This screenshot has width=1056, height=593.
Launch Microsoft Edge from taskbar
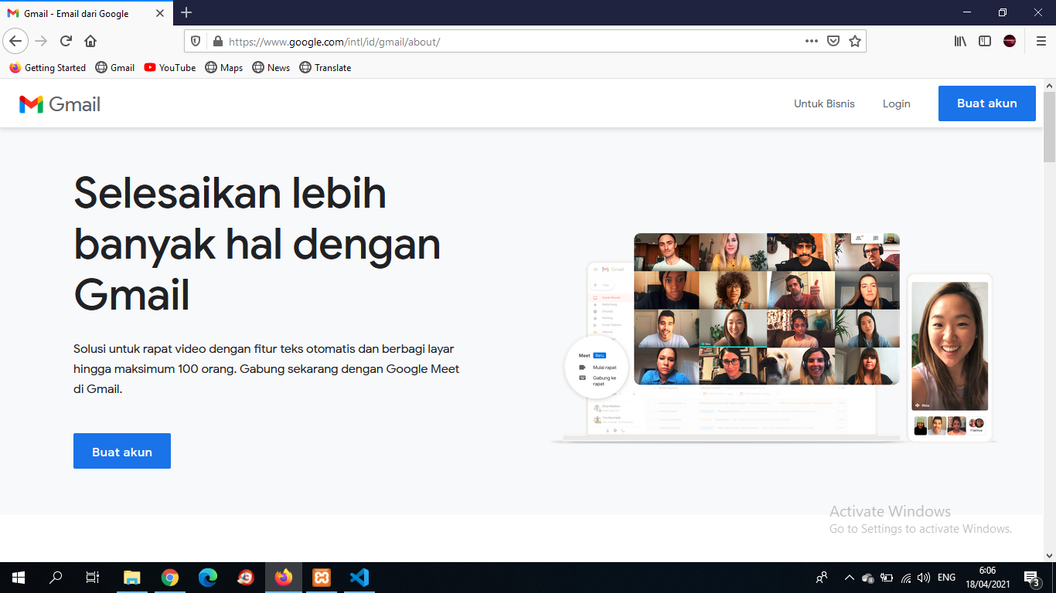[x=208, y=578]
